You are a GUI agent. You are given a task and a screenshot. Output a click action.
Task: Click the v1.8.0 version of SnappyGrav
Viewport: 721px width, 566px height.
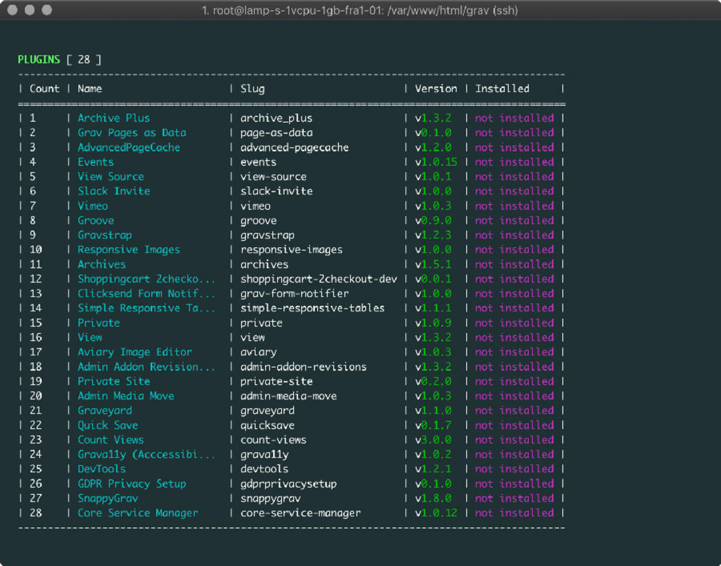coord(433,498)
